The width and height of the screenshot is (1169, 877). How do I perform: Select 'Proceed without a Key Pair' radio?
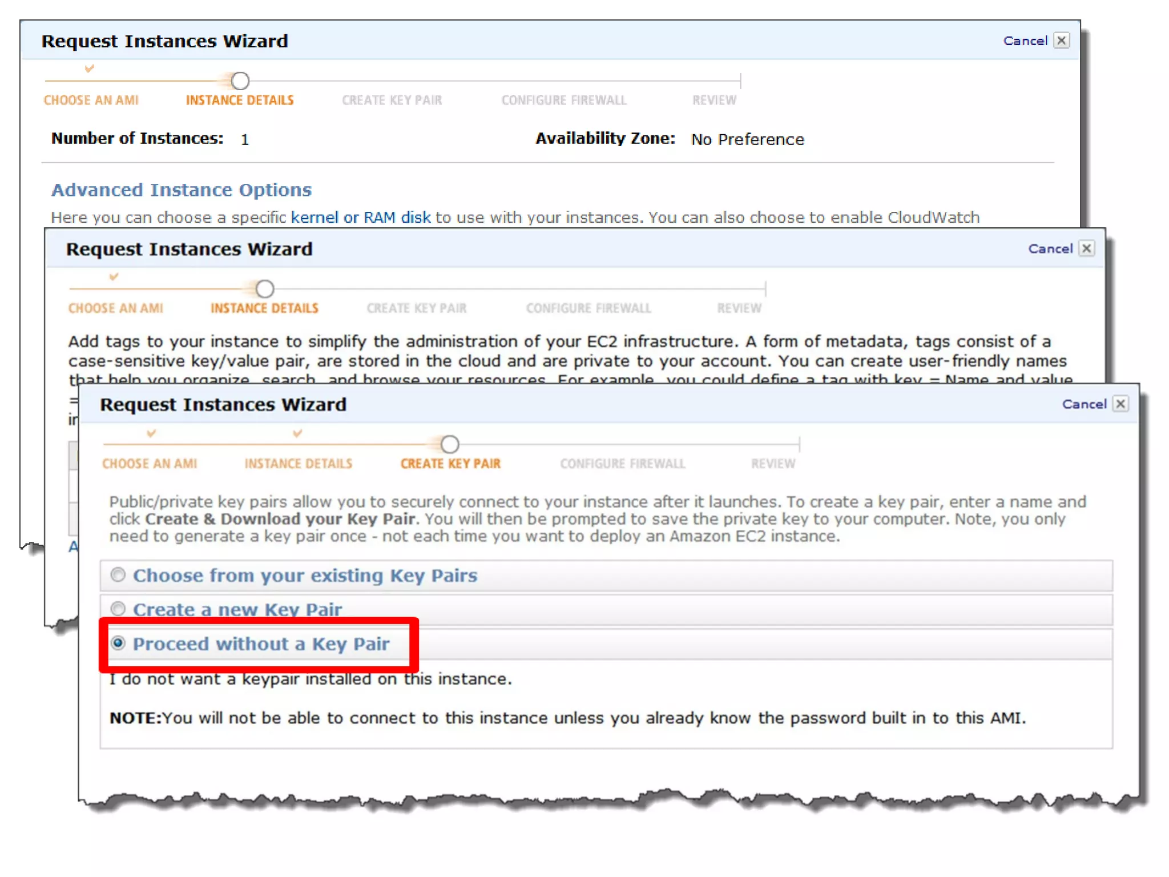coord(118,643)
